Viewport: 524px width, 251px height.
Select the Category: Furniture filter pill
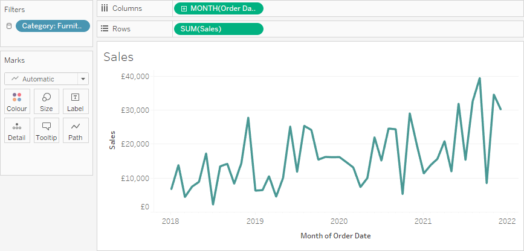(53, 26)
